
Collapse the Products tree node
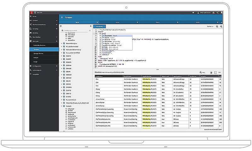(x=61, y=106)
